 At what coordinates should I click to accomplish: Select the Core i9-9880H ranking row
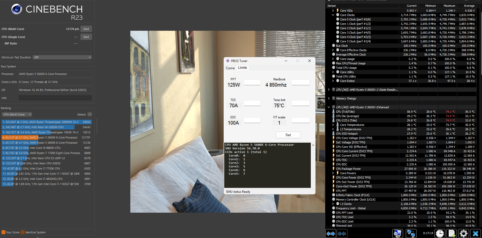pyautogui.click(x=47, y=148)
